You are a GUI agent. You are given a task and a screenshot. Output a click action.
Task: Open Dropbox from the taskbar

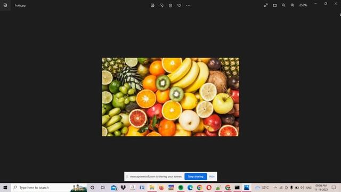click(123, 187)
